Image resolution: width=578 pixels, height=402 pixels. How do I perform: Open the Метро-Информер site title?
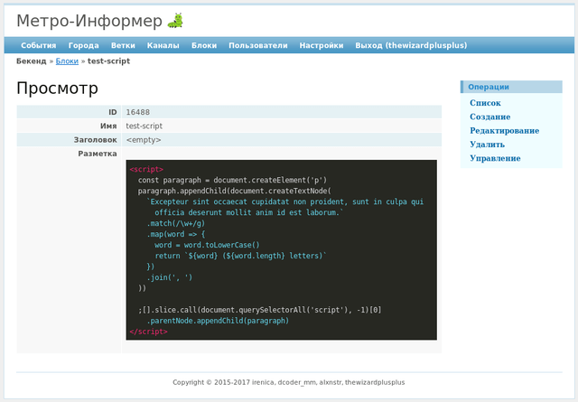[89, 21]
